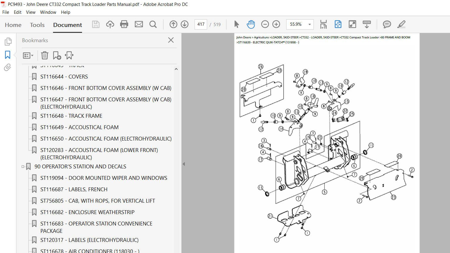Activate the Hand pan tool
The width and height of the screenshot is (450, 253).
251,24
